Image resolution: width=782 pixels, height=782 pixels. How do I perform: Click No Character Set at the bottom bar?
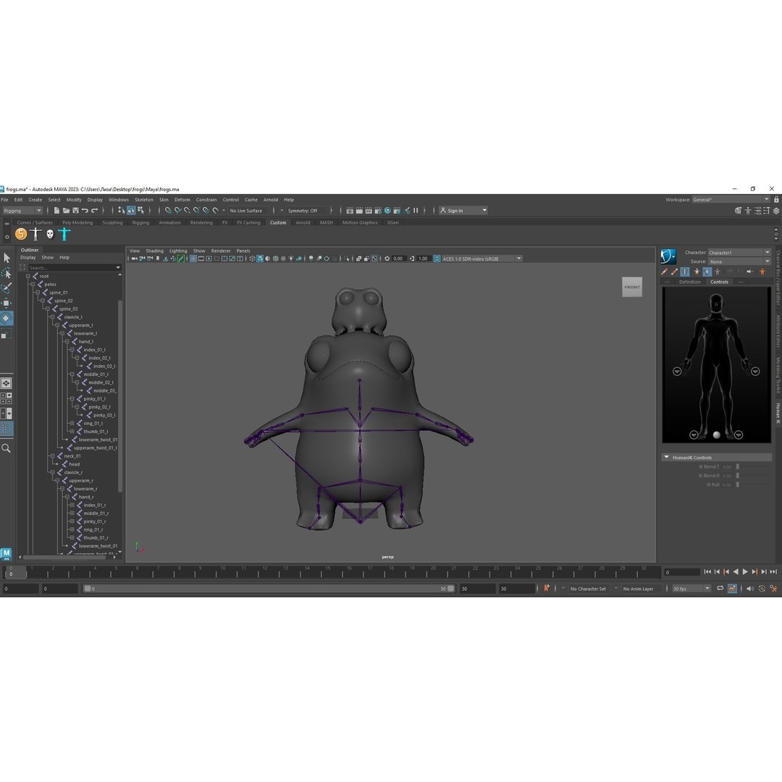pos(588,589)
